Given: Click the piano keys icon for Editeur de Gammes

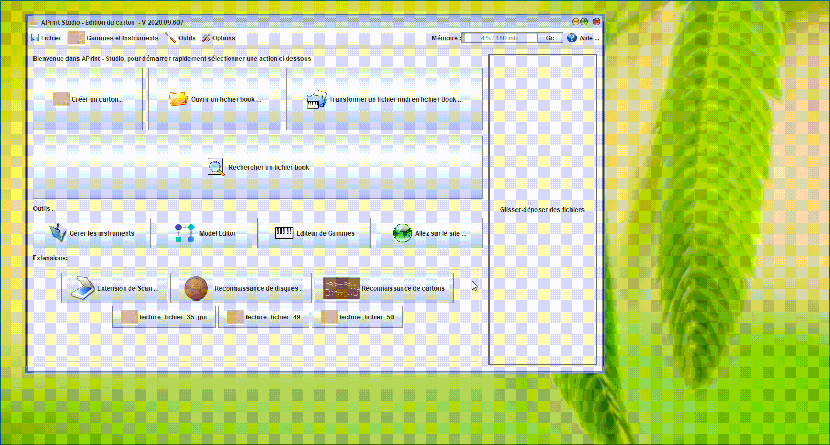Looking at the screenshot, I should point(284,233).
